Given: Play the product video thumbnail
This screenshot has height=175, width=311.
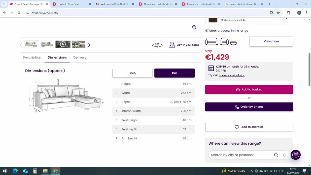Looking at the screenshot, I should (63, 44).
